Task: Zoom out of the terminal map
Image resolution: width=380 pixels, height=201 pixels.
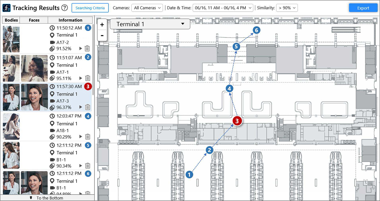Action: [102, 36]
